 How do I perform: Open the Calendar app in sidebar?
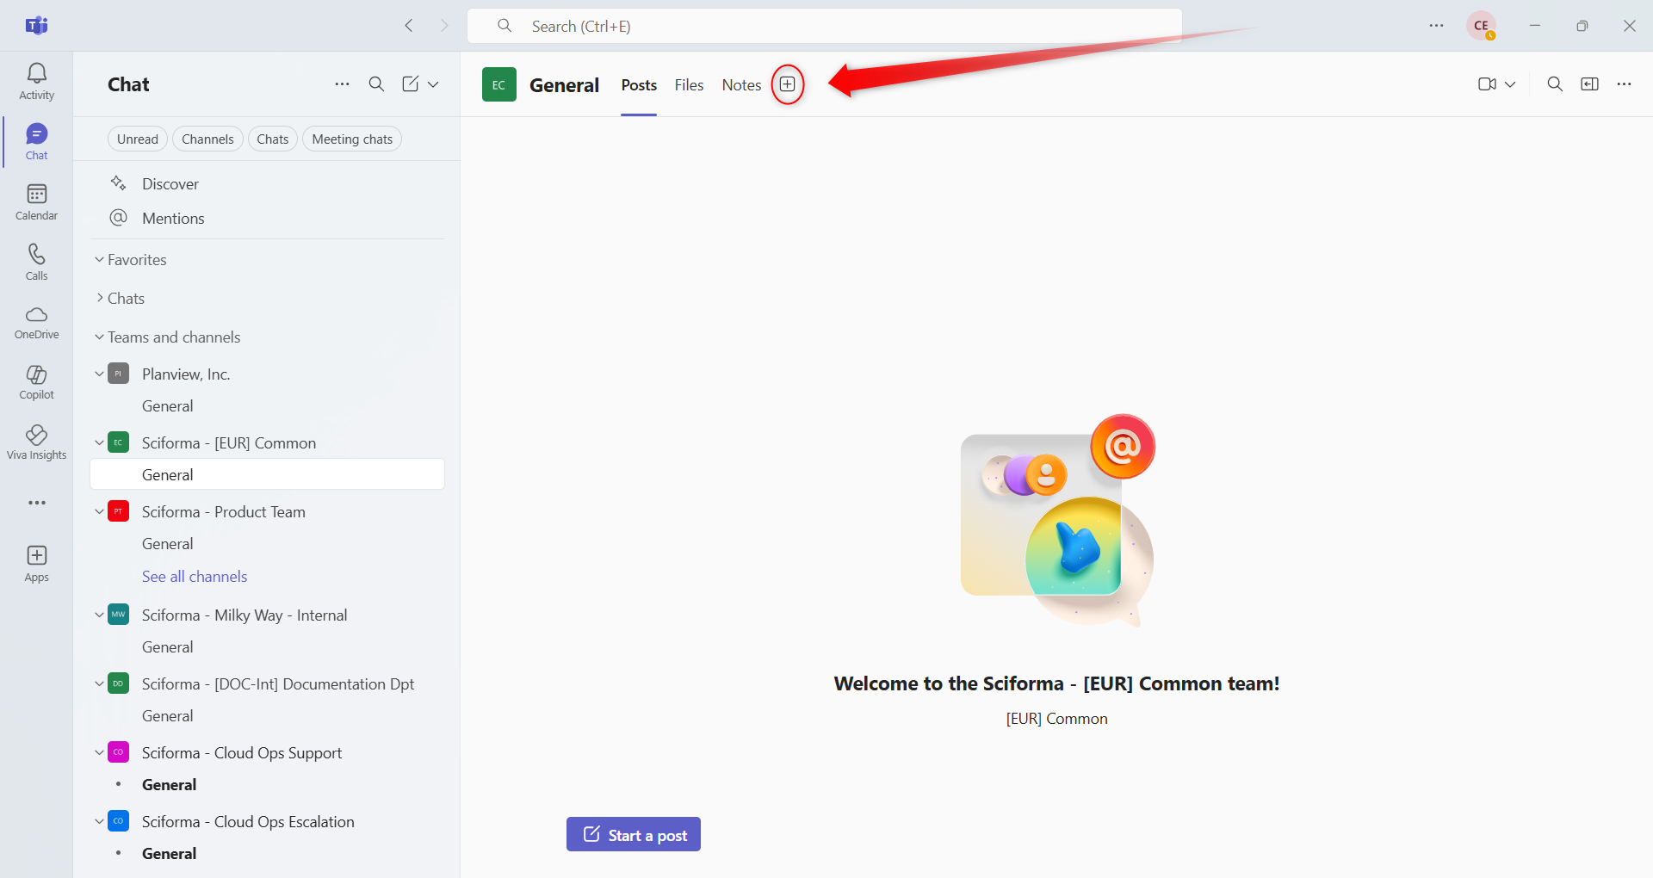(36, 202)
